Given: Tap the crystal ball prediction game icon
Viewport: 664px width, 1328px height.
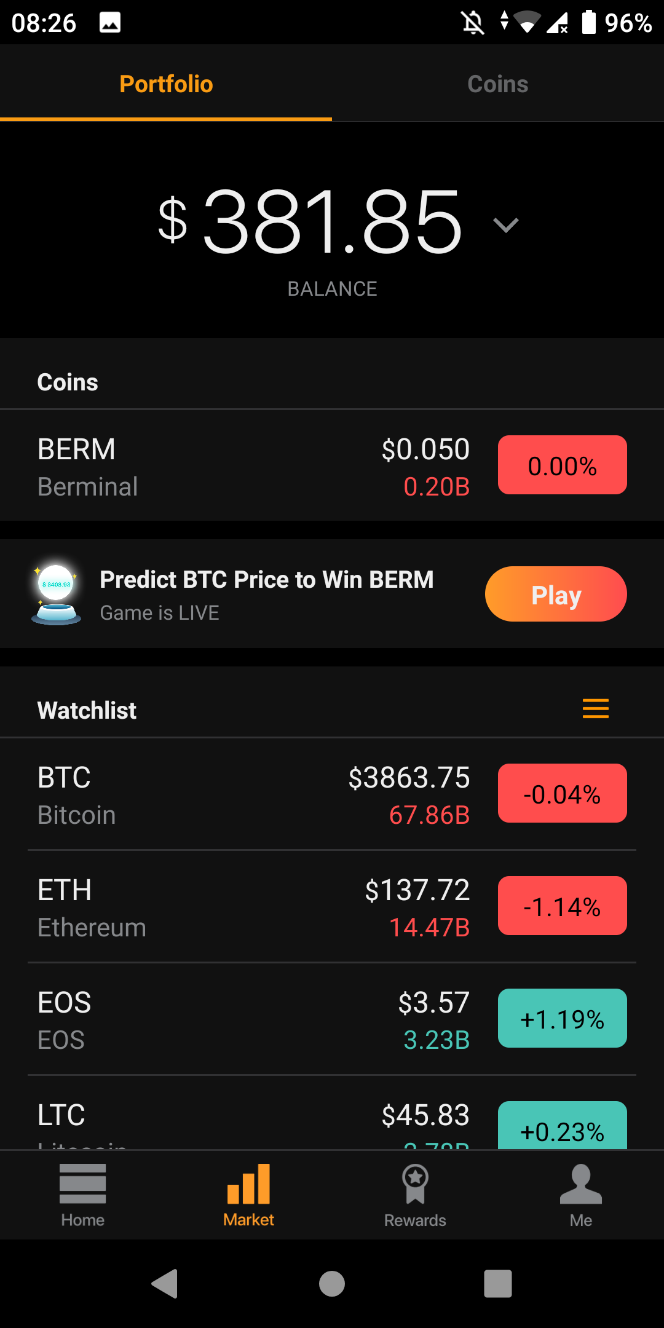Looking at the screenshot, I should click(x=56, y=595).
